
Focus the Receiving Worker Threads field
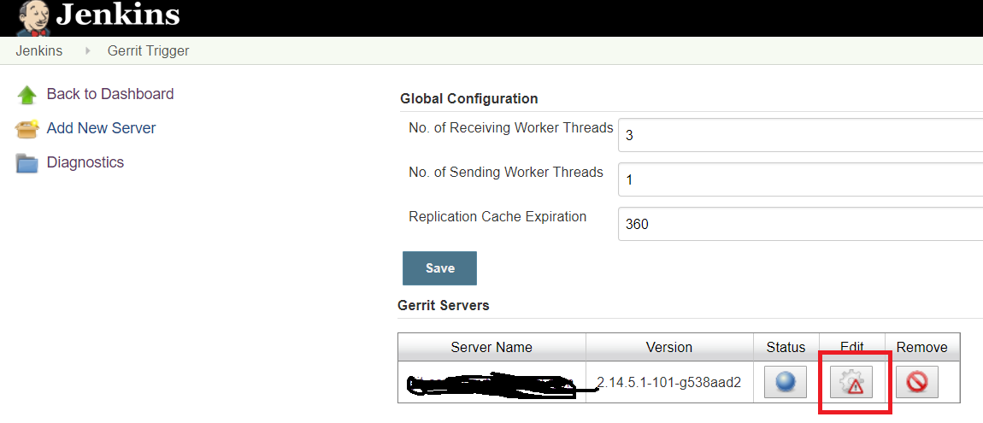(801, 135)
